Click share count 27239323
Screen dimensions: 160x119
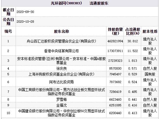tap(115, 61)
